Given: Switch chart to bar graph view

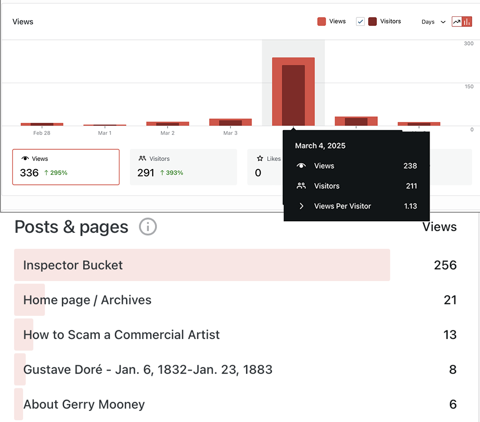Looking at the screenshot, I should coord(467,22).
